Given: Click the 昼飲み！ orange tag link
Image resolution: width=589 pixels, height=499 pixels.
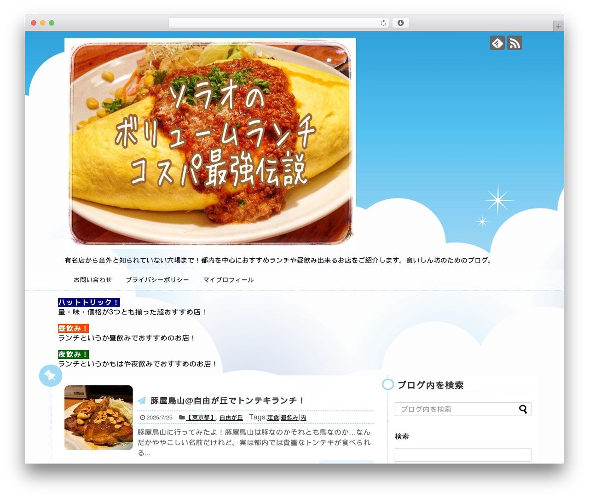Looking at the screenshot, I should (73, 328).
